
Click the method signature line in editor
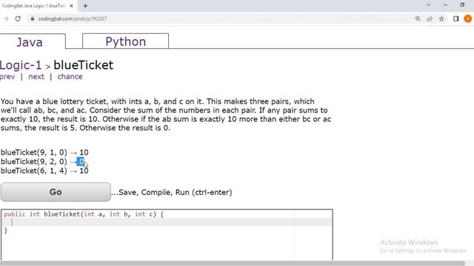(84, 214)
